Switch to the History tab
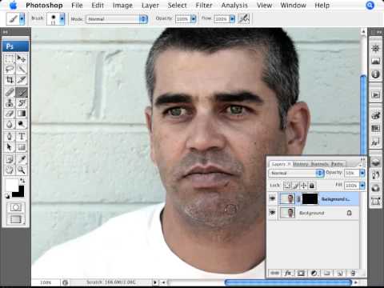This screenshot has height=288, width=384. click(x=301, y=164)
